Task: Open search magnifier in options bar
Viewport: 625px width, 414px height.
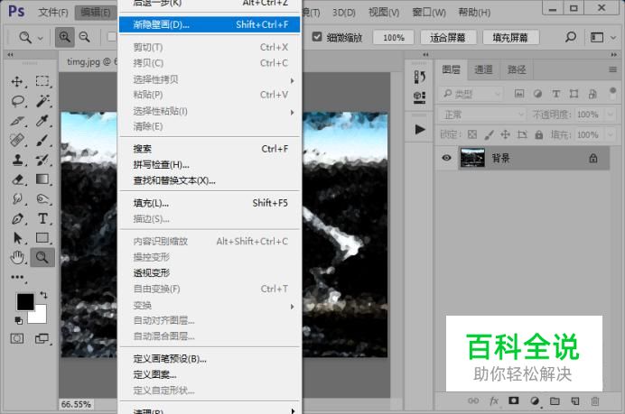Action: 571,37
